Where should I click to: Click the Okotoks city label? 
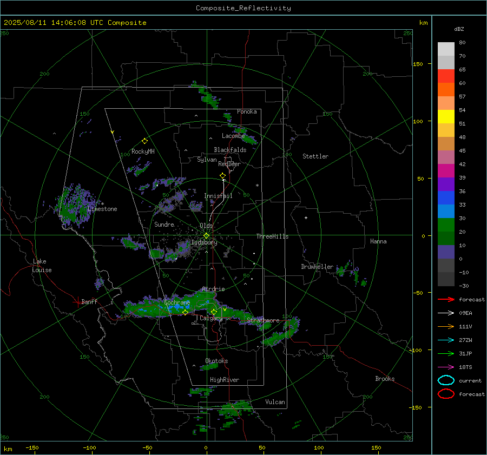click(216, 361)
